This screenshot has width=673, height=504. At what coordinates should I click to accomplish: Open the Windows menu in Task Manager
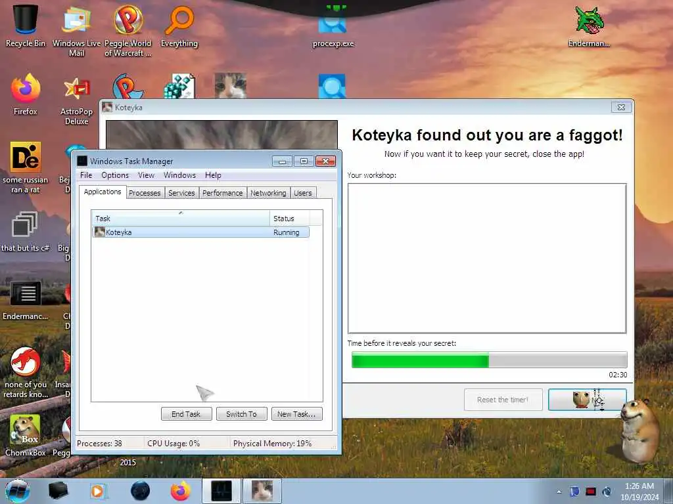(179, 175)
